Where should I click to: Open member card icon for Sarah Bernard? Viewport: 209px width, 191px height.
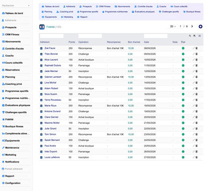coord(41,140)
